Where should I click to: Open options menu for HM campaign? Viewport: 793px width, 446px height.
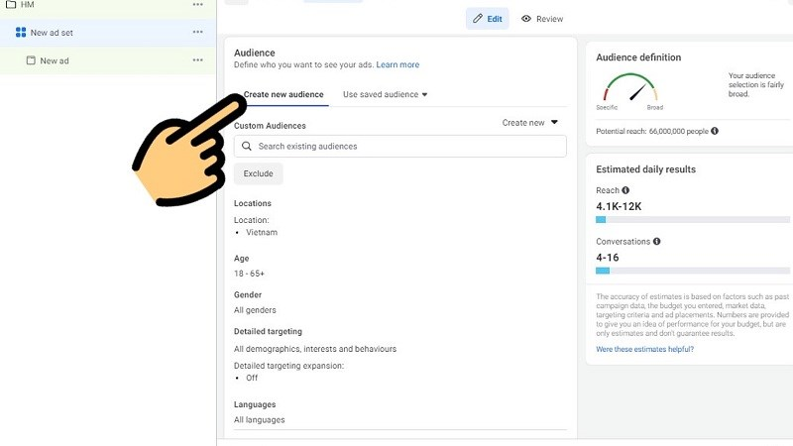pyautogui.click(x=197, y=4)
